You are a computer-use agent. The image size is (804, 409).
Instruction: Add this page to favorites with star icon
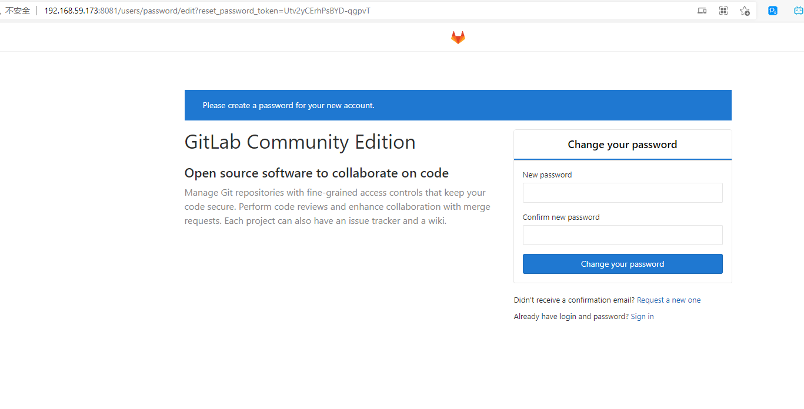(x=745, y=11)
